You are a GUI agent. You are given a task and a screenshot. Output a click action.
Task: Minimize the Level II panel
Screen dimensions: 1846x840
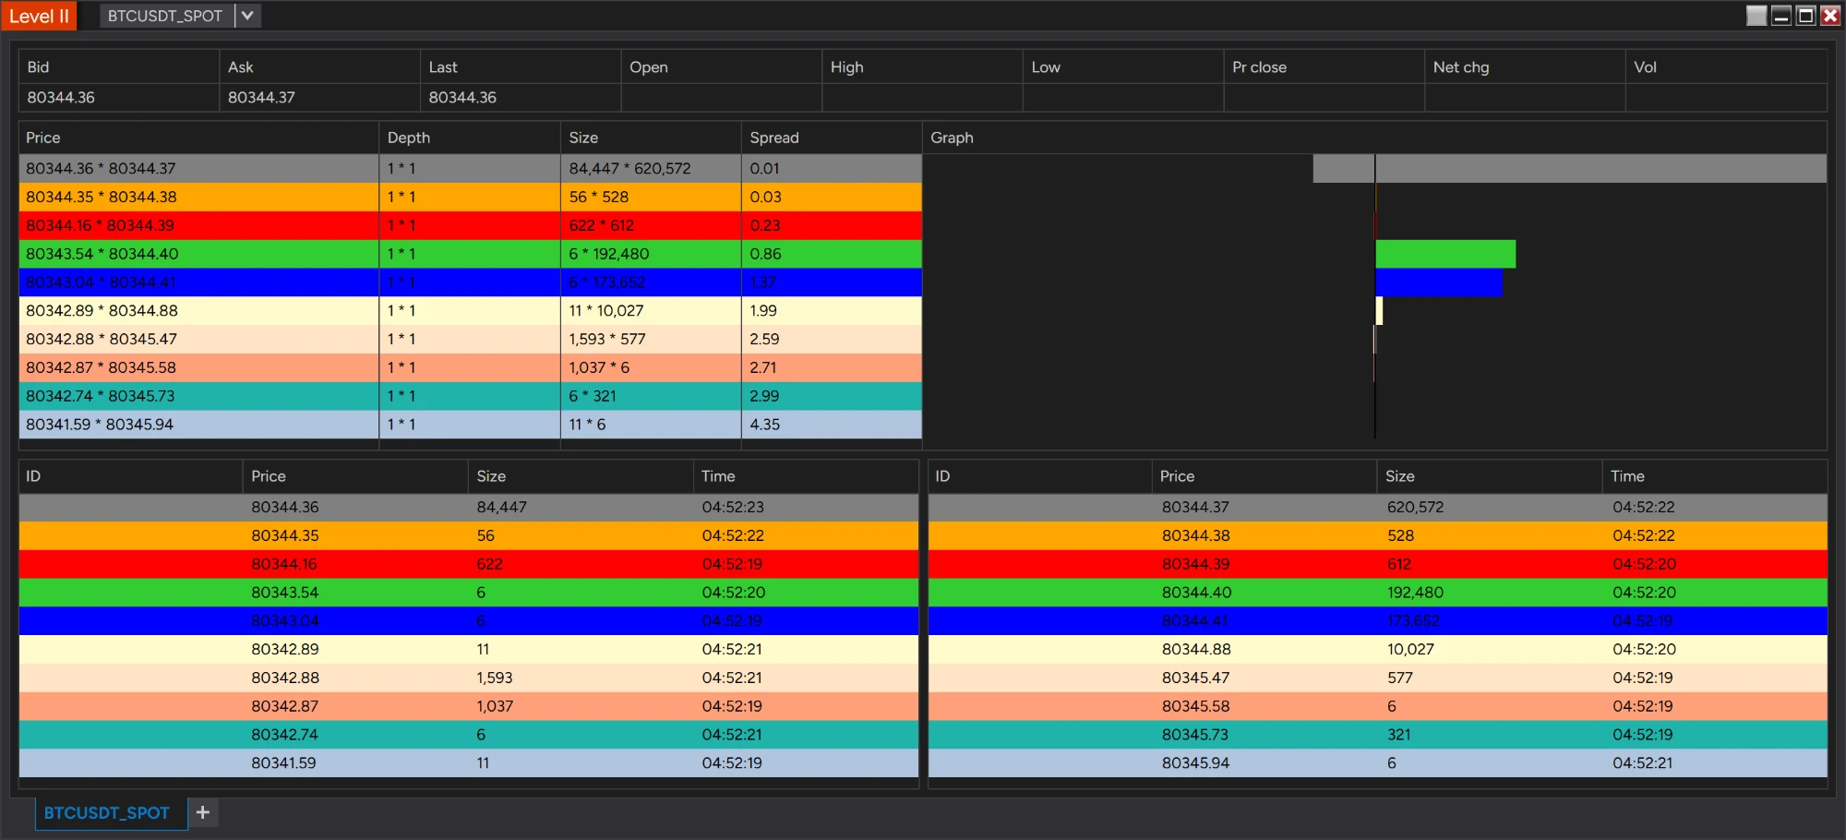tap(1781, 16)
